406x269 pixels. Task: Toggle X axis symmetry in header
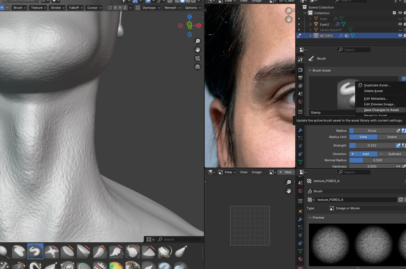[x=115, y=8]
